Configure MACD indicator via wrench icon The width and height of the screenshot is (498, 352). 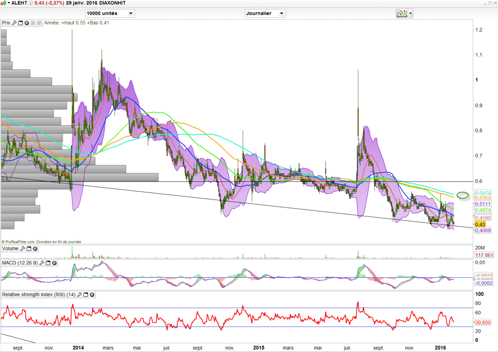(41, 263)
